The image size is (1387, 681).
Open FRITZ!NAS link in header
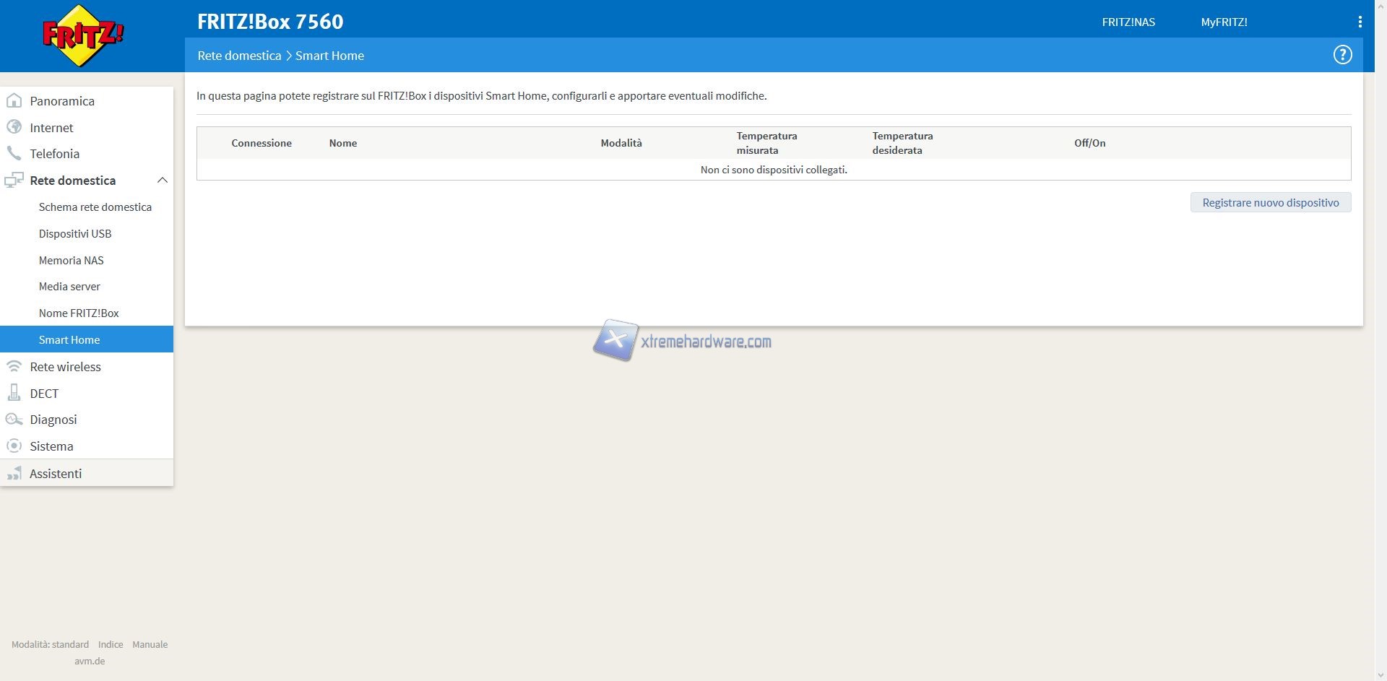(1128, 22)
